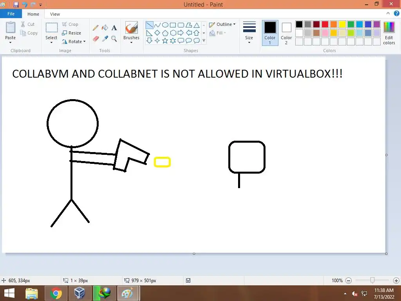Open Customize Quick Access Toolbar arrow

coord(41,5)
